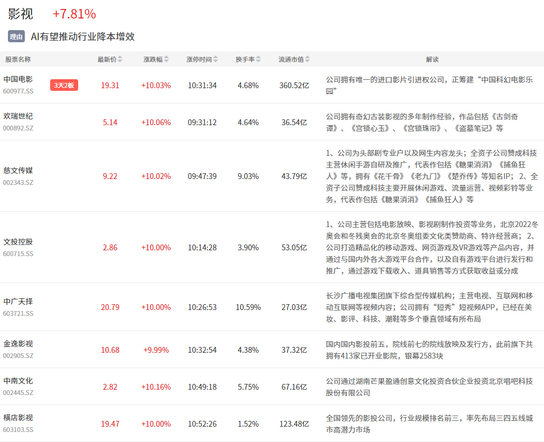Image resolution: width=544 pixels, height=442 pixels.
Task: Open 金逸影视 stock name
Action: [x=18, y=344]
